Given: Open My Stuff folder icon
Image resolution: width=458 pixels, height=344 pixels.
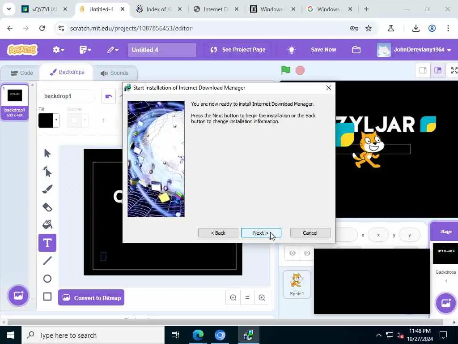Looking at the screenshot, I should pyautogui.click(x=356, y=50).
